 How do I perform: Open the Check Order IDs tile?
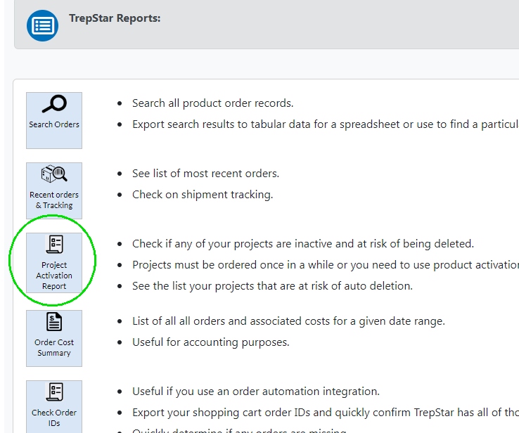[54, 407]
